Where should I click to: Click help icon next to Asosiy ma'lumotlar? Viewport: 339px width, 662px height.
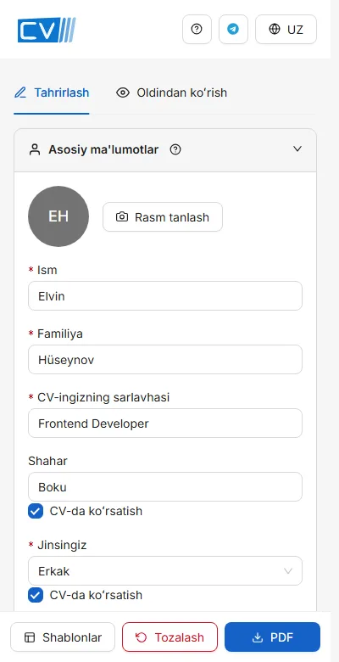tap(175, 149)
